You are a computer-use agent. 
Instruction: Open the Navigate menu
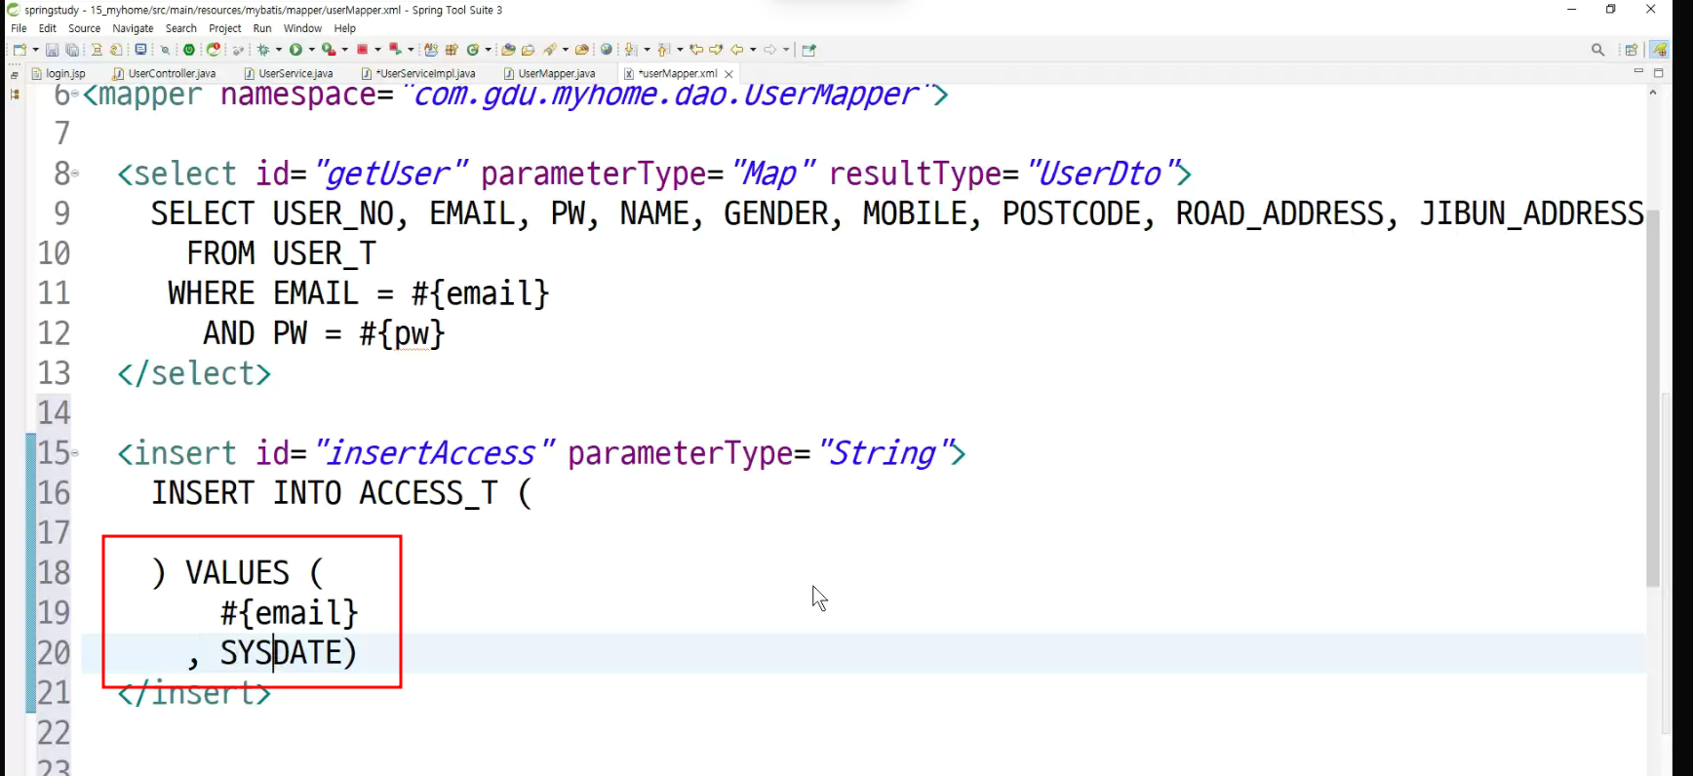[x=133, y=28]
